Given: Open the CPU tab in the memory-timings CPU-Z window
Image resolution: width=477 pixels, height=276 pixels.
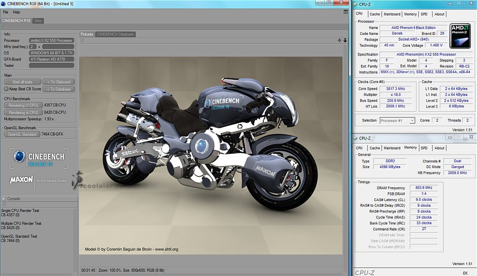Looking at the screenshot, I should 359,148.
